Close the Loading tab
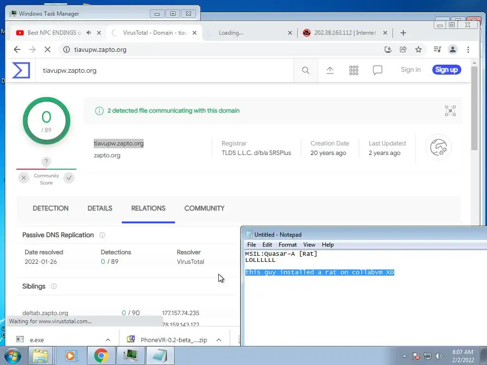This screenshot has height=365, width=487. [x=290, y=33]
